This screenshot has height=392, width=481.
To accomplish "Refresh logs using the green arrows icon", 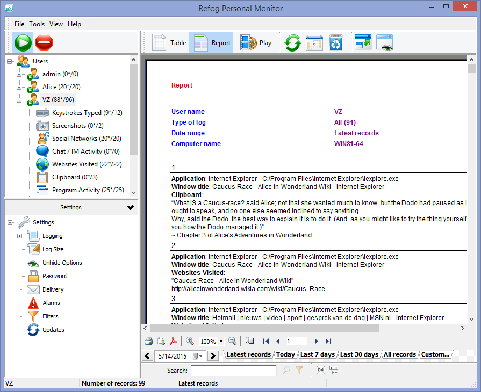I will pyautogui.click(x=293, y=43).
